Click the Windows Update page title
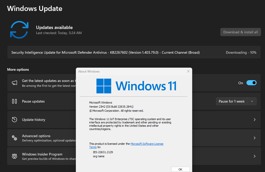The width and height of the screenshot is (265, 172). pyautogui.click(x=35, y=8)
